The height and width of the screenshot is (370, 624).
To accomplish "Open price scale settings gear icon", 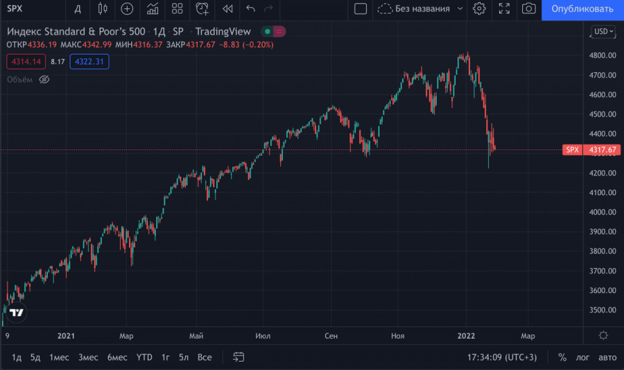I will coord(603,335).
